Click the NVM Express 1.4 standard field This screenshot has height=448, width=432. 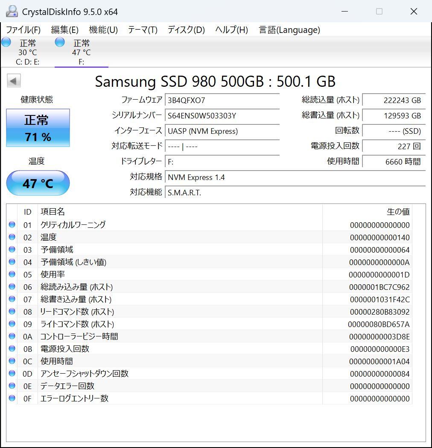click(x=295, y=177)
